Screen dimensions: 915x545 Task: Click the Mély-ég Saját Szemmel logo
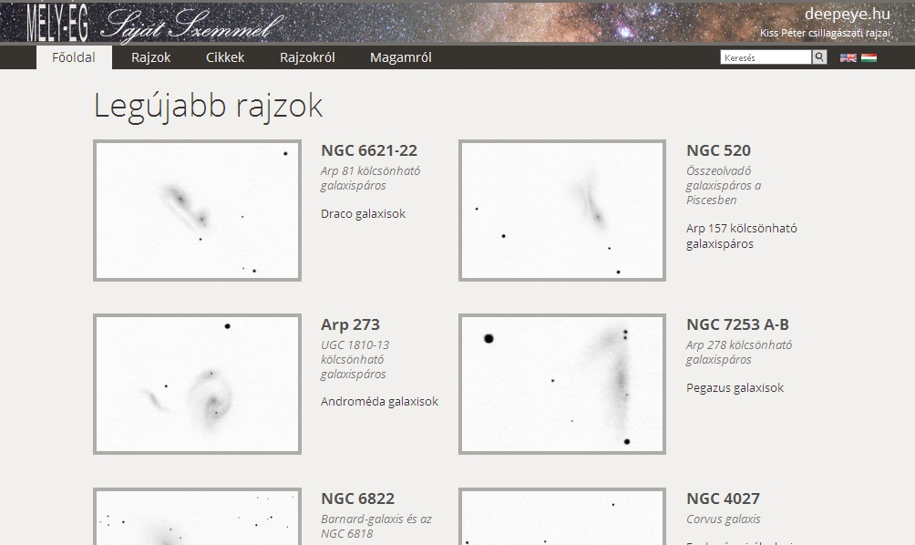click(155, 24)
